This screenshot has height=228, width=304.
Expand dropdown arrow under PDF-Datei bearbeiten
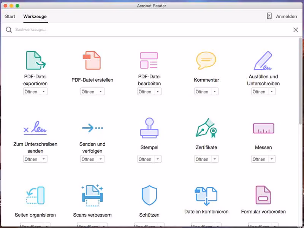tap(158, 92)
